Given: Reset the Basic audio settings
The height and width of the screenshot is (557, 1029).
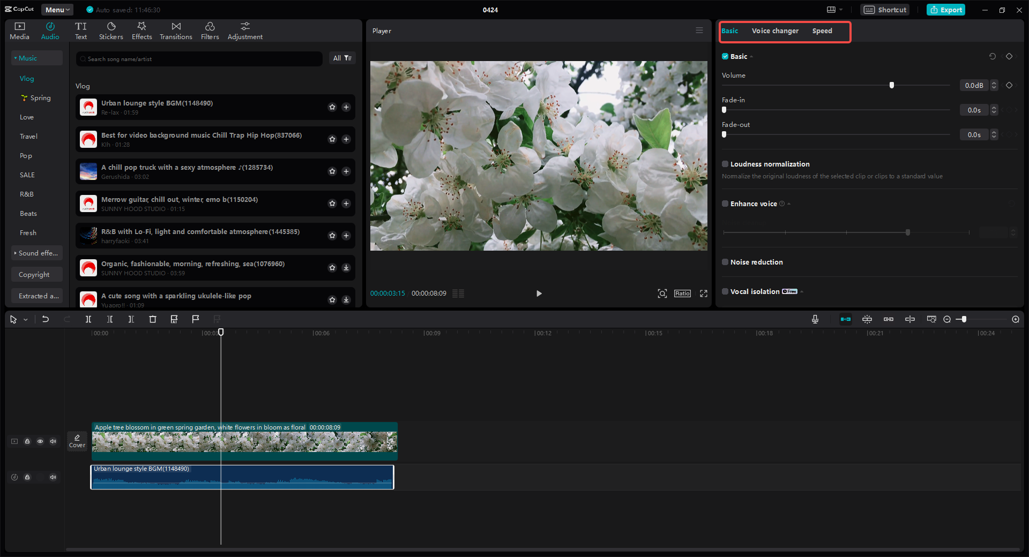Looking at the screenshot, I should click(993, 56).
